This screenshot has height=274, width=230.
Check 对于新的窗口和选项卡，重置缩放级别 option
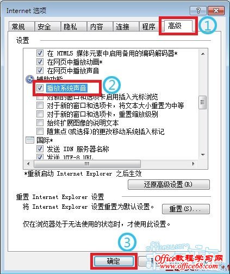[x=40, y=114]
